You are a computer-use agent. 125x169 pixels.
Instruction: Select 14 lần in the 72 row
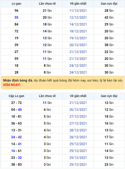point(47,31)
